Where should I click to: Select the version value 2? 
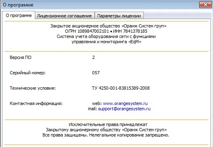(x=94, y=57)
